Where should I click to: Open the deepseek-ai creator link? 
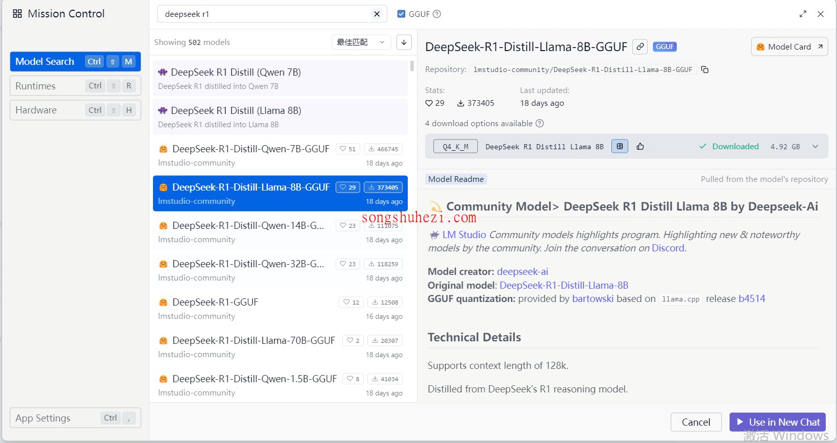pyautogui.click(x=522, y=271)
